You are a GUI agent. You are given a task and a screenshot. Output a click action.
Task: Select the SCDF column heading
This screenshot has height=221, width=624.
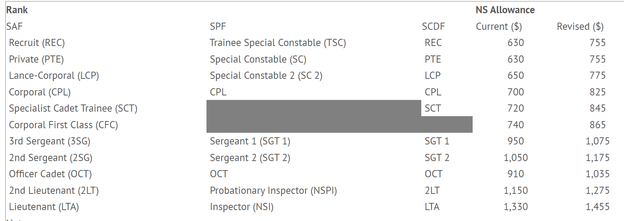433,26
